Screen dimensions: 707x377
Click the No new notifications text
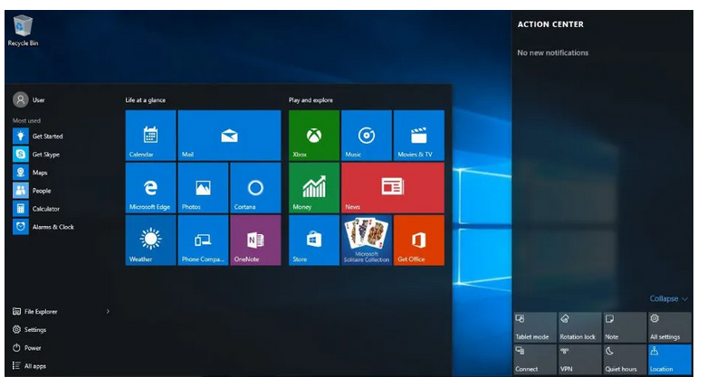(x=553, y=52)
